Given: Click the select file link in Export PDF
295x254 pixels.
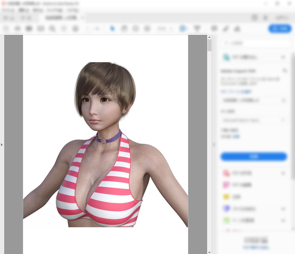Looking at the screenshot, I should (236, 91).
